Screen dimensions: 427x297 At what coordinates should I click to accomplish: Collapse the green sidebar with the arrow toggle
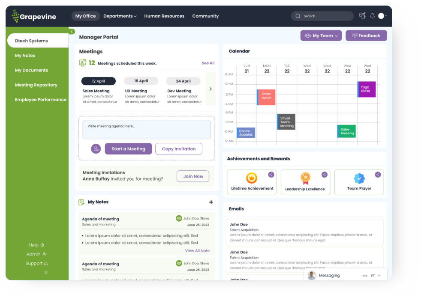coord(72,32)
